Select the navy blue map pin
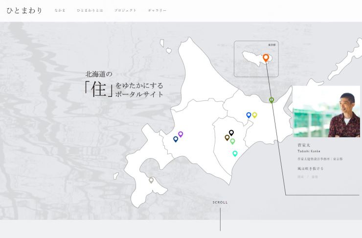The image size is (362, 238). point(176,139)
